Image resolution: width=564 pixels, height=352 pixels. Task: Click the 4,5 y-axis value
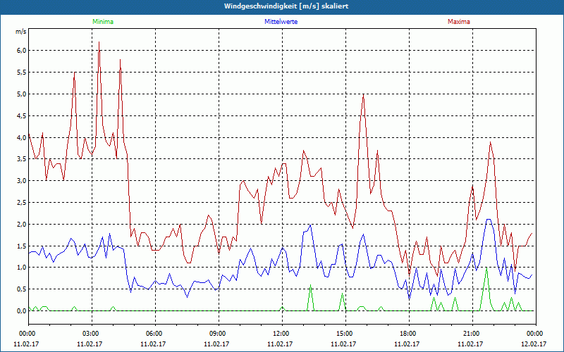click(22, 115)
